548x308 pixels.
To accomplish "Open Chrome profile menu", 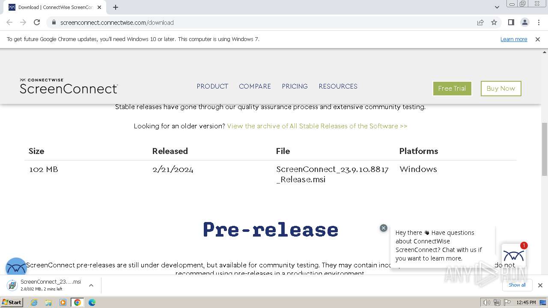I will (524, 22).
